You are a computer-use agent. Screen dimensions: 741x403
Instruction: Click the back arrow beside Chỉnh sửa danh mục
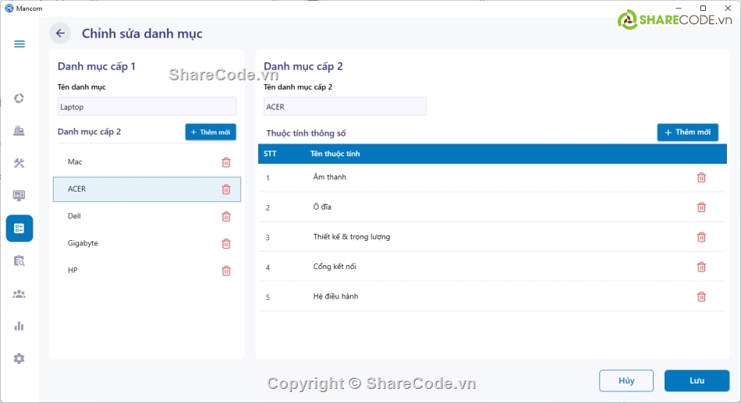[60, 34]
